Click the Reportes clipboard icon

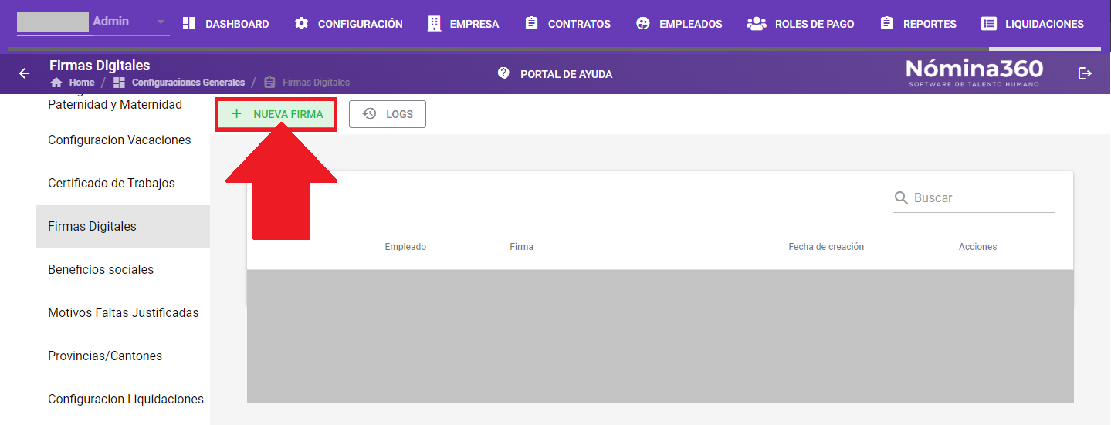click(886, 24)
